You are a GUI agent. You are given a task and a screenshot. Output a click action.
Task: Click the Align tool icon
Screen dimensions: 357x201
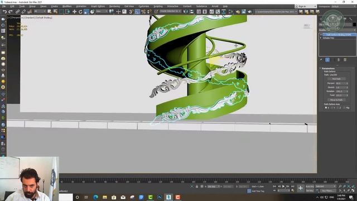click(191, 11)
